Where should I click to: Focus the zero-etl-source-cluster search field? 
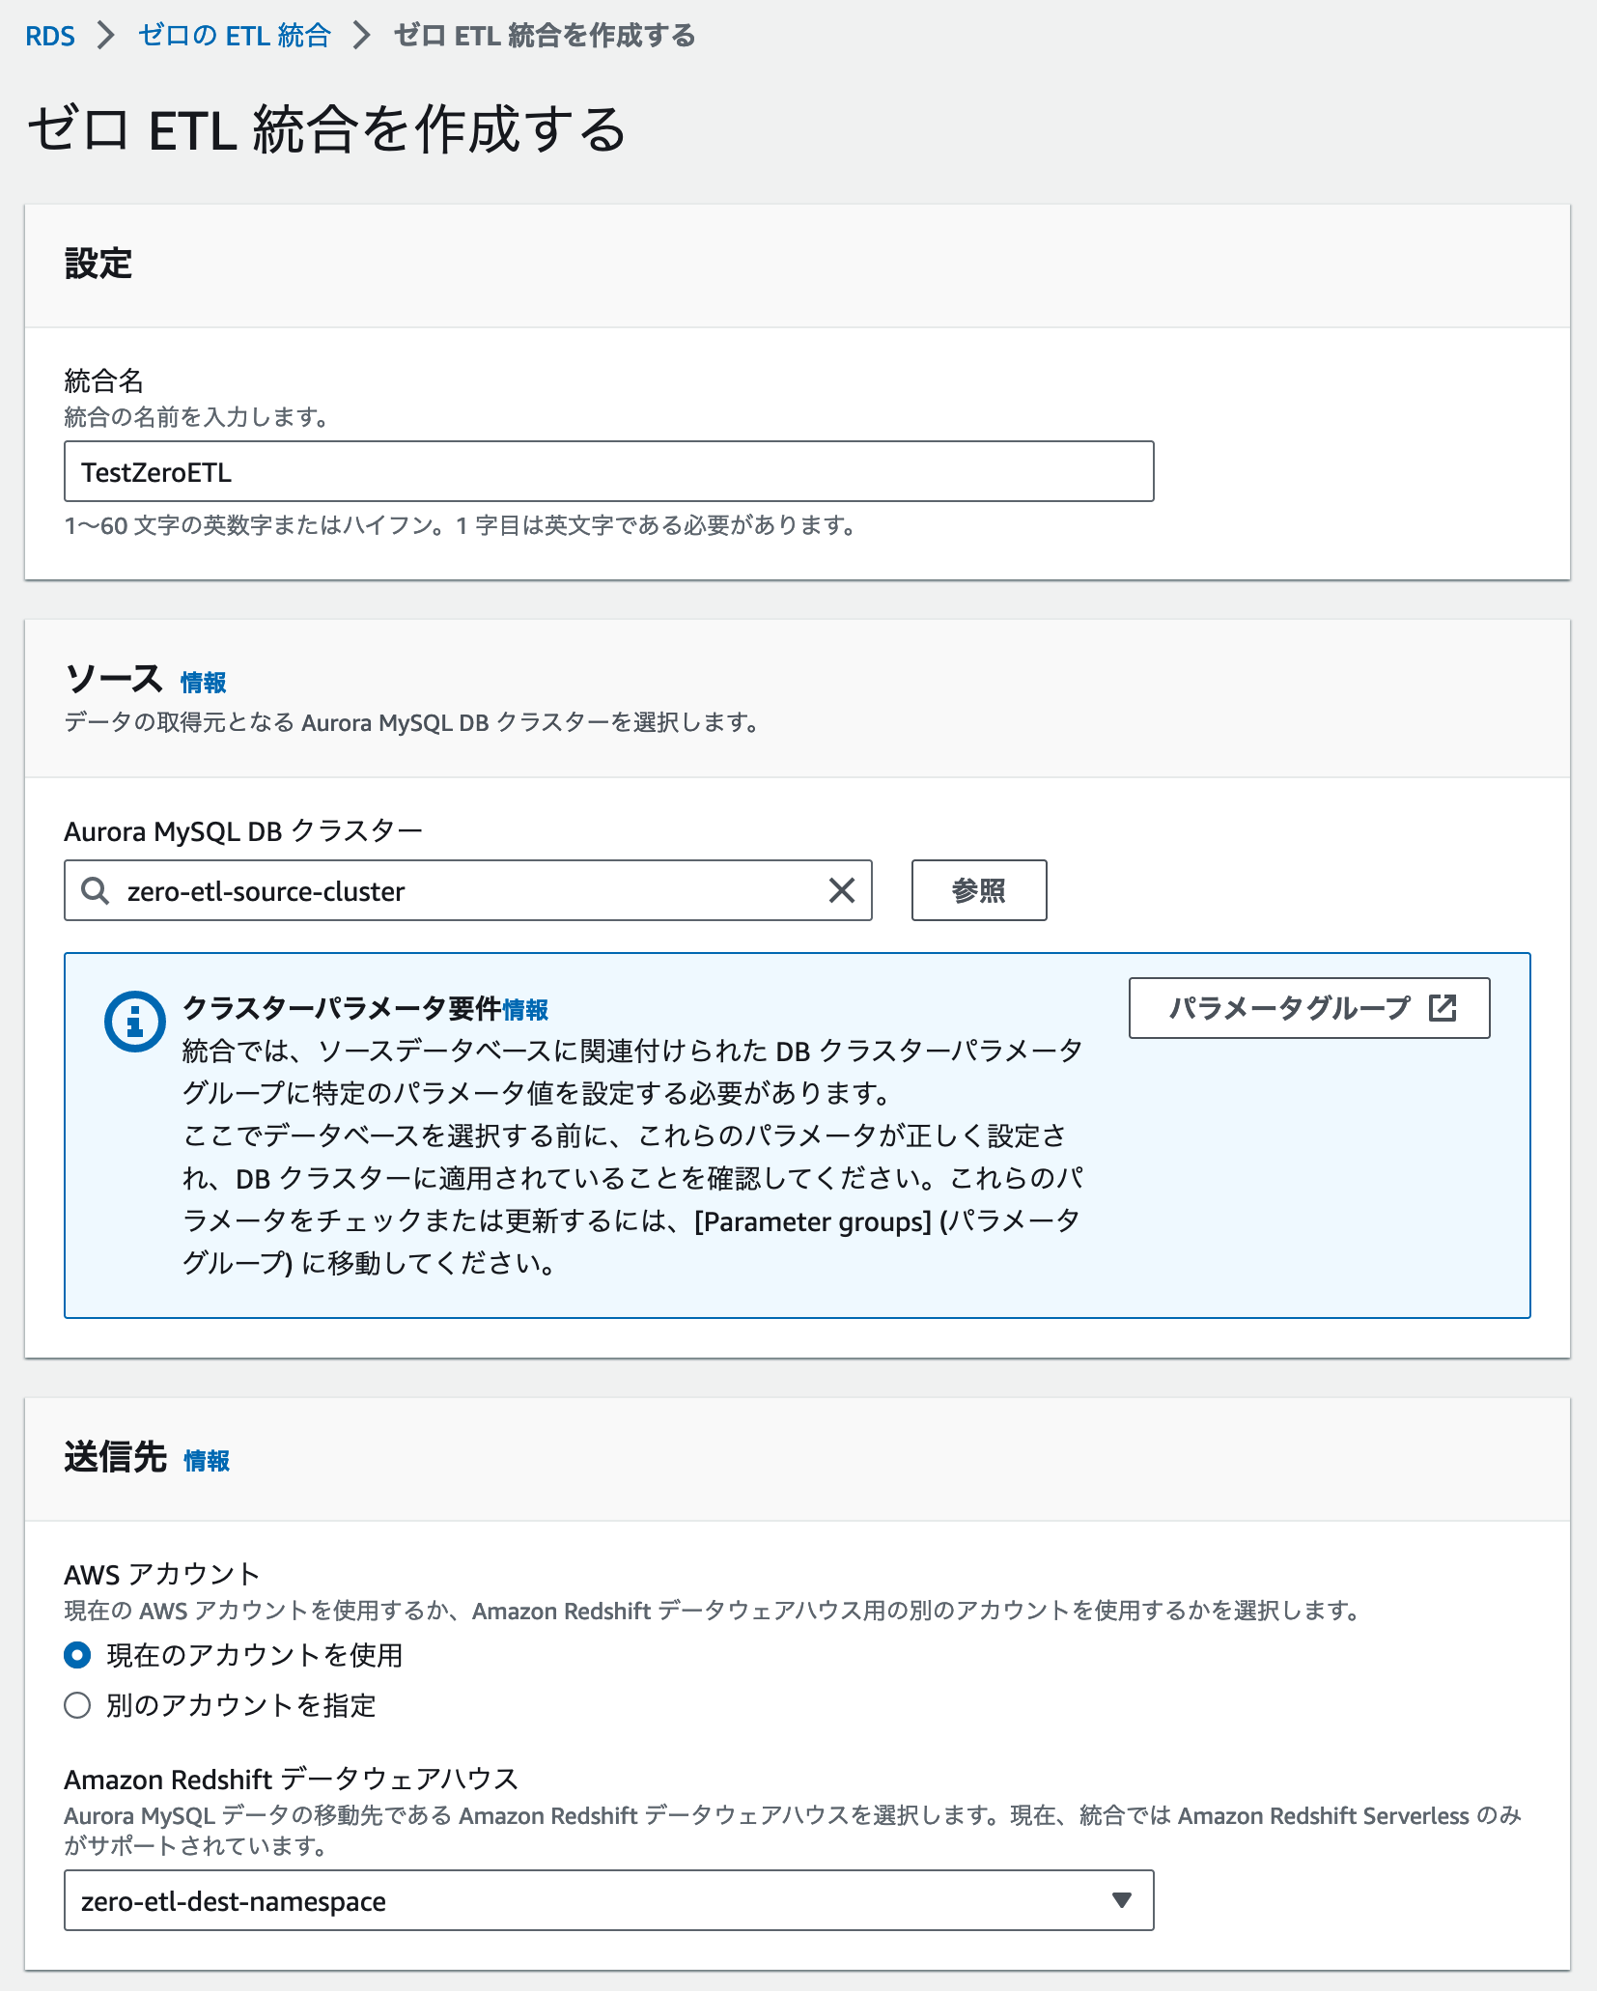click(x=468, y=890)
